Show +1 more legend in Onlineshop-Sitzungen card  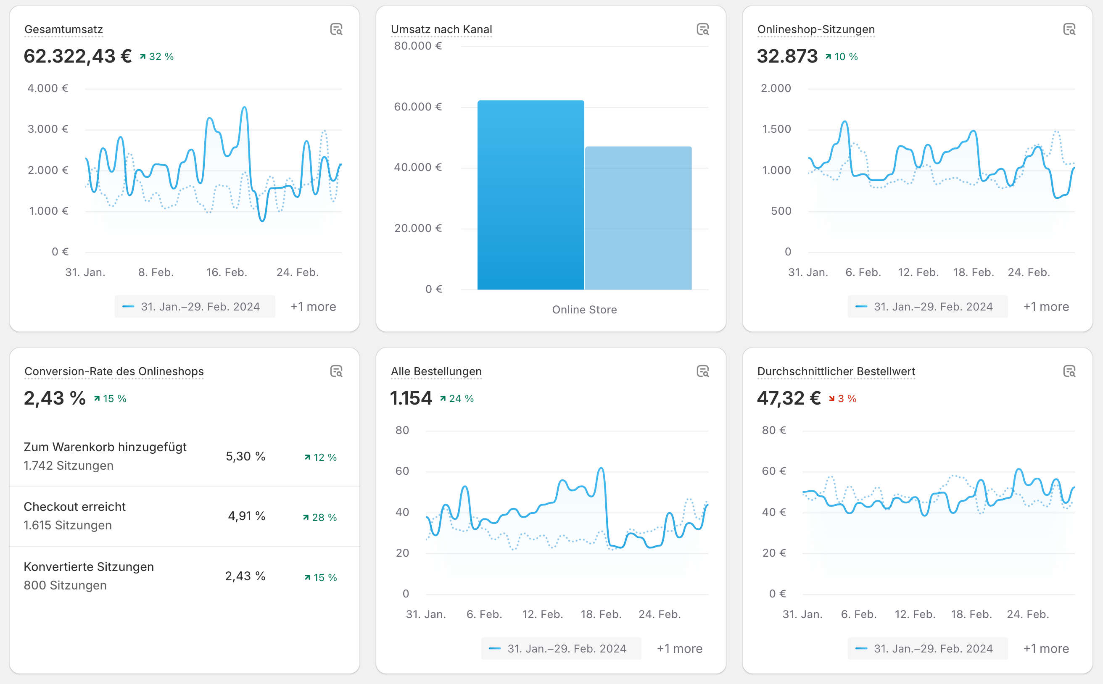1046,307
